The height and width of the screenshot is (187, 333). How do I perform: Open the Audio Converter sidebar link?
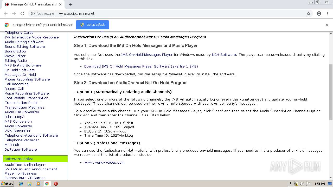(x=18, y=126)
